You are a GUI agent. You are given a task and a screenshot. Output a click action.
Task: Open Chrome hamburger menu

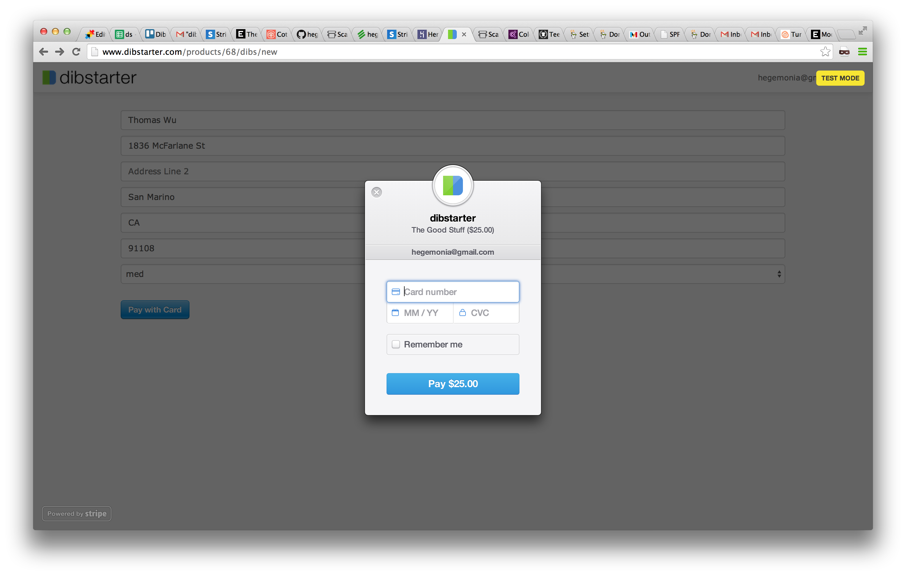[862, 52]
